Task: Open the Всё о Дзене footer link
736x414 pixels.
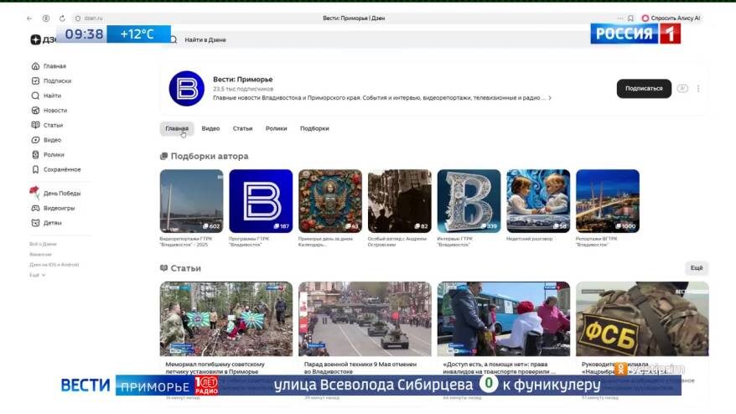Action: pyautogui.click(x=43, y=244)
